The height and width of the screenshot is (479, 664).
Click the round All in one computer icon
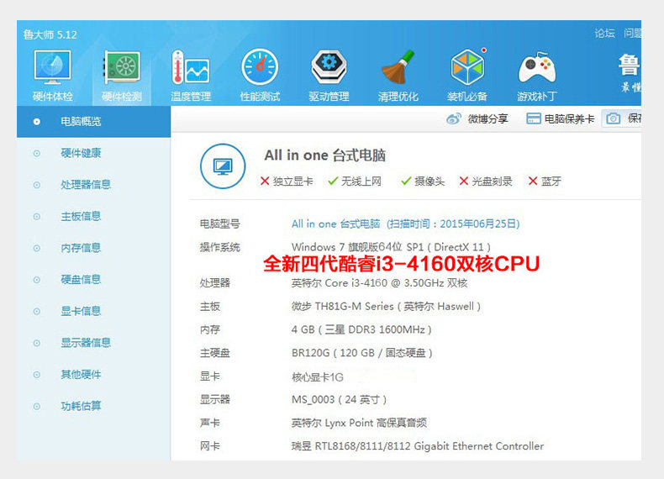click(223, 166)
